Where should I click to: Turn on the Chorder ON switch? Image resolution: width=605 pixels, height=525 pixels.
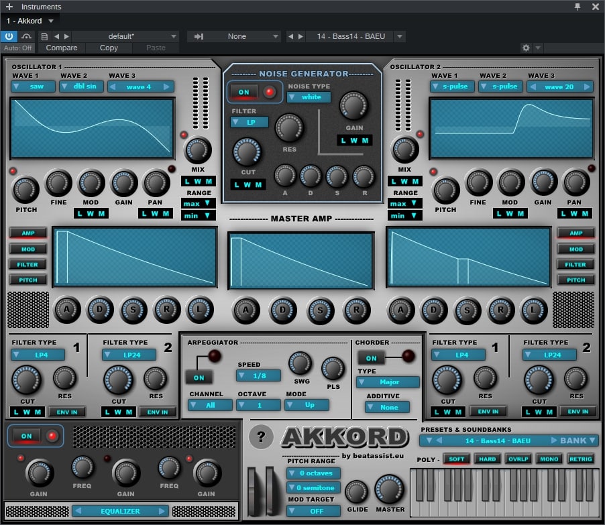[x=371, y=358]
